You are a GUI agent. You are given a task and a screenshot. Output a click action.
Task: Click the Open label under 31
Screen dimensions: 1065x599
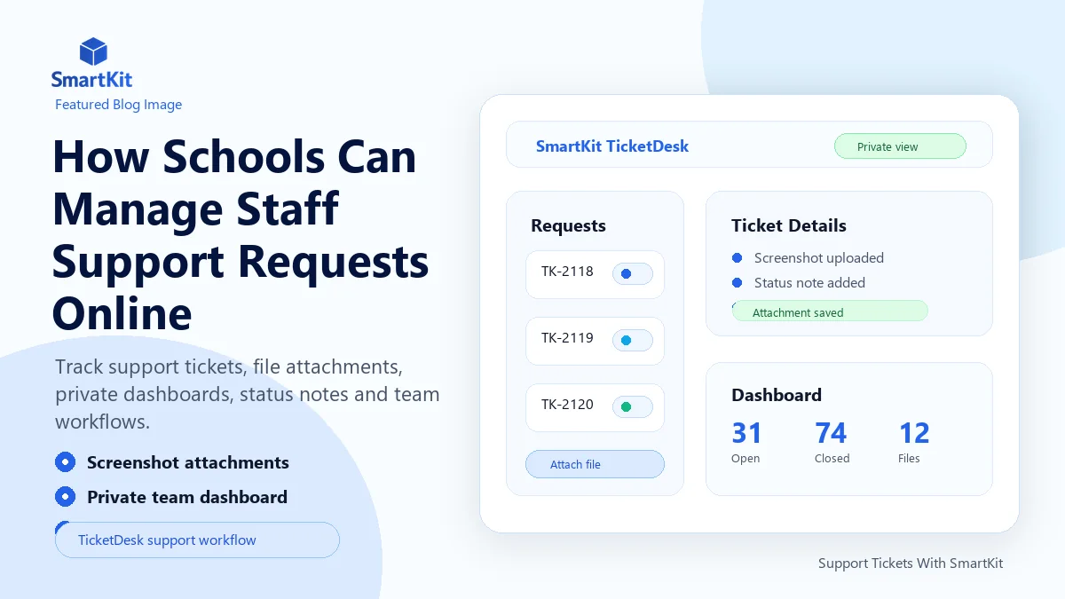pyautogui.click(x=745, y=459)
